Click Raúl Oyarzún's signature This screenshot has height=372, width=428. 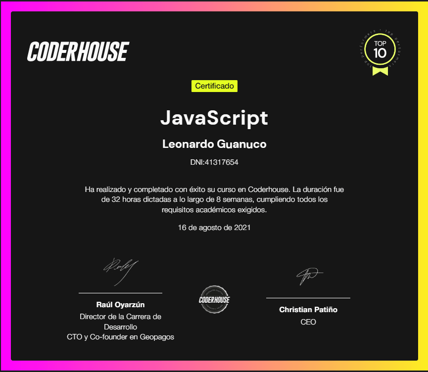121,272
